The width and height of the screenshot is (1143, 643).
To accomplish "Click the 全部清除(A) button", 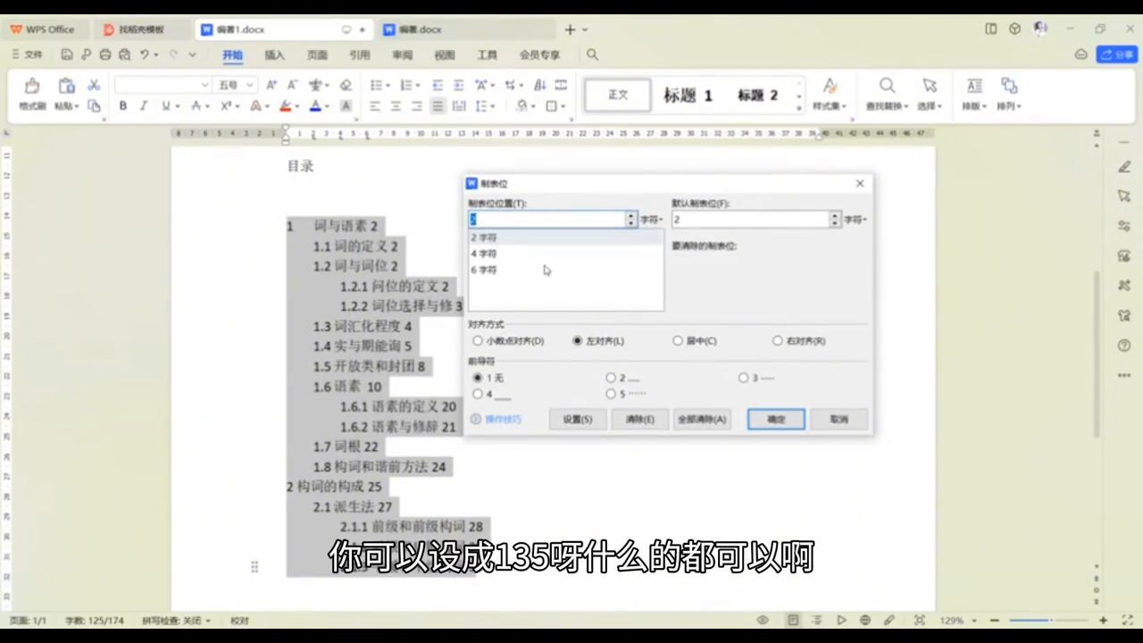I will click(702, 419).
